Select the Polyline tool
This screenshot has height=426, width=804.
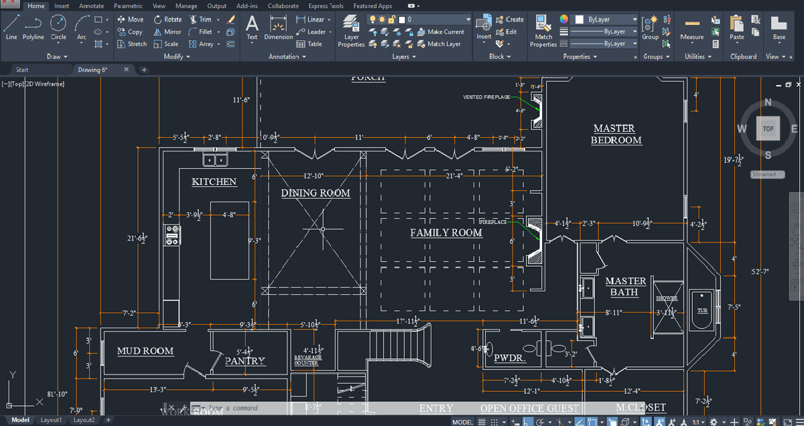33,29
